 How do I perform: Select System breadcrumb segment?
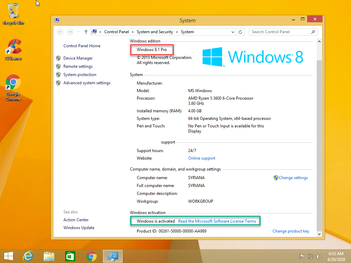(187, 32)
